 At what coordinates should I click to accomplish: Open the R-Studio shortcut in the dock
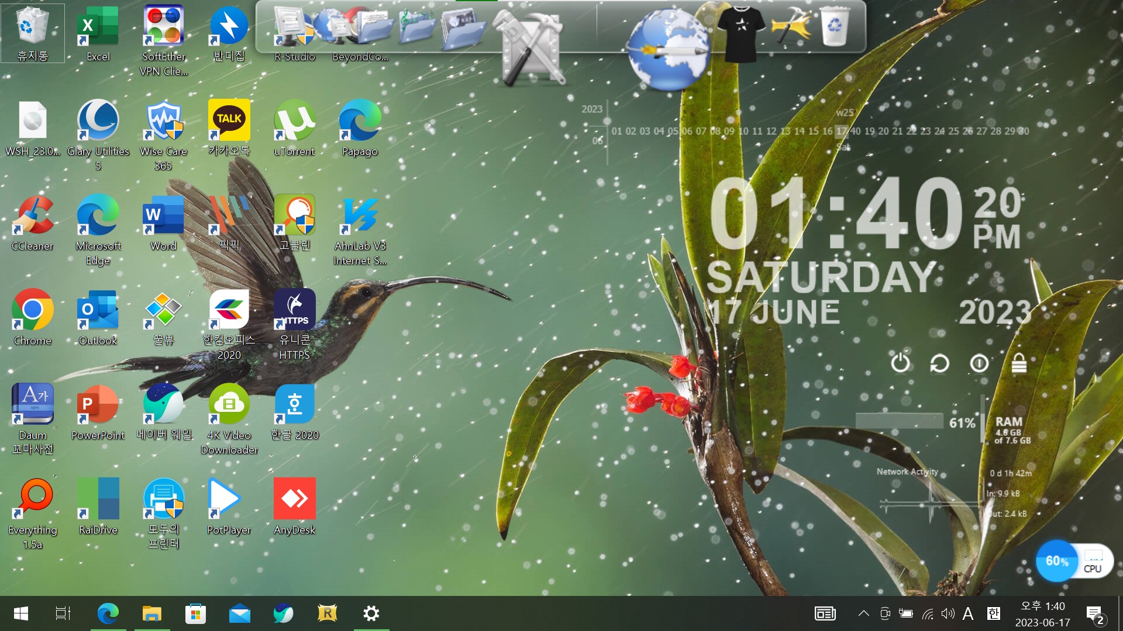coord(294,32)
